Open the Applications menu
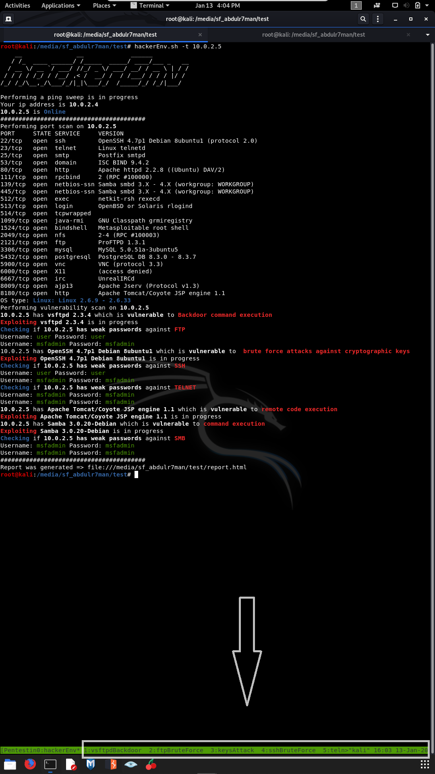 pos(61,5)
